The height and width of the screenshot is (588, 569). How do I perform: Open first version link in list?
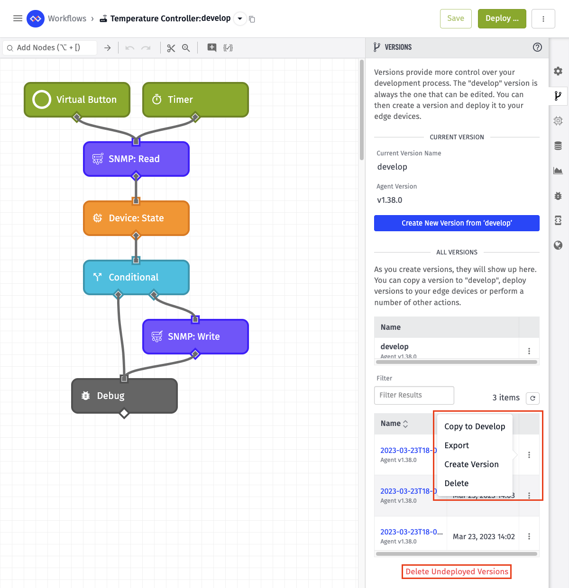[408, 450]
